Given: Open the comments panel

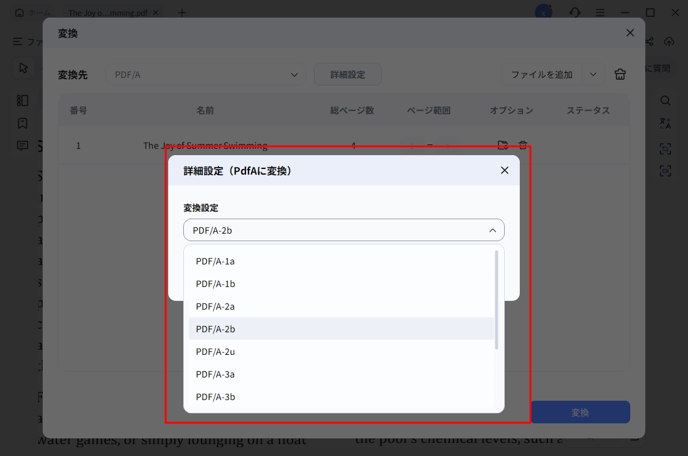Looking at the screenshot, I should pos(23,145).
